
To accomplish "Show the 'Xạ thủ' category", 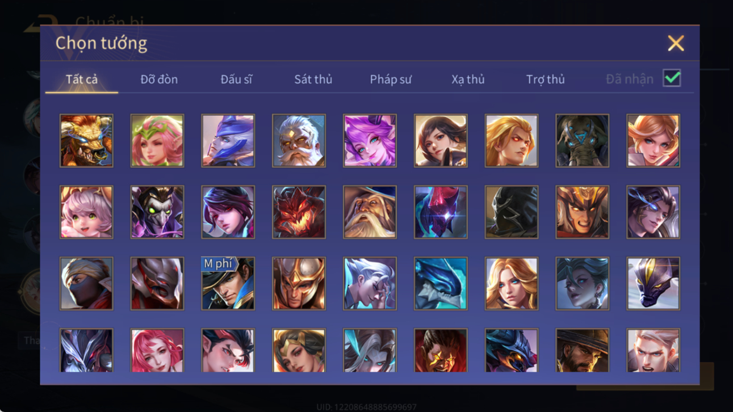I will (468, 79).
